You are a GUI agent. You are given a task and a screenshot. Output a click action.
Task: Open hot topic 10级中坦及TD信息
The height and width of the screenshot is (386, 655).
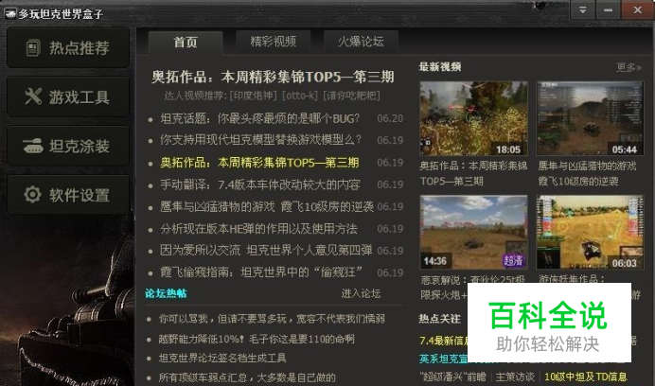coord(586,377)
